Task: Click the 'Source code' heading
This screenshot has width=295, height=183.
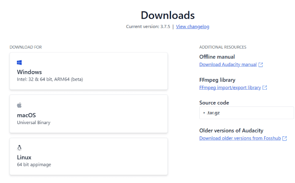Action: tap(214, 103)
